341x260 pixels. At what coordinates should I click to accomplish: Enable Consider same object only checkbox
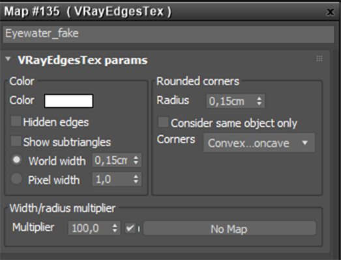click(x=163, y=122)
